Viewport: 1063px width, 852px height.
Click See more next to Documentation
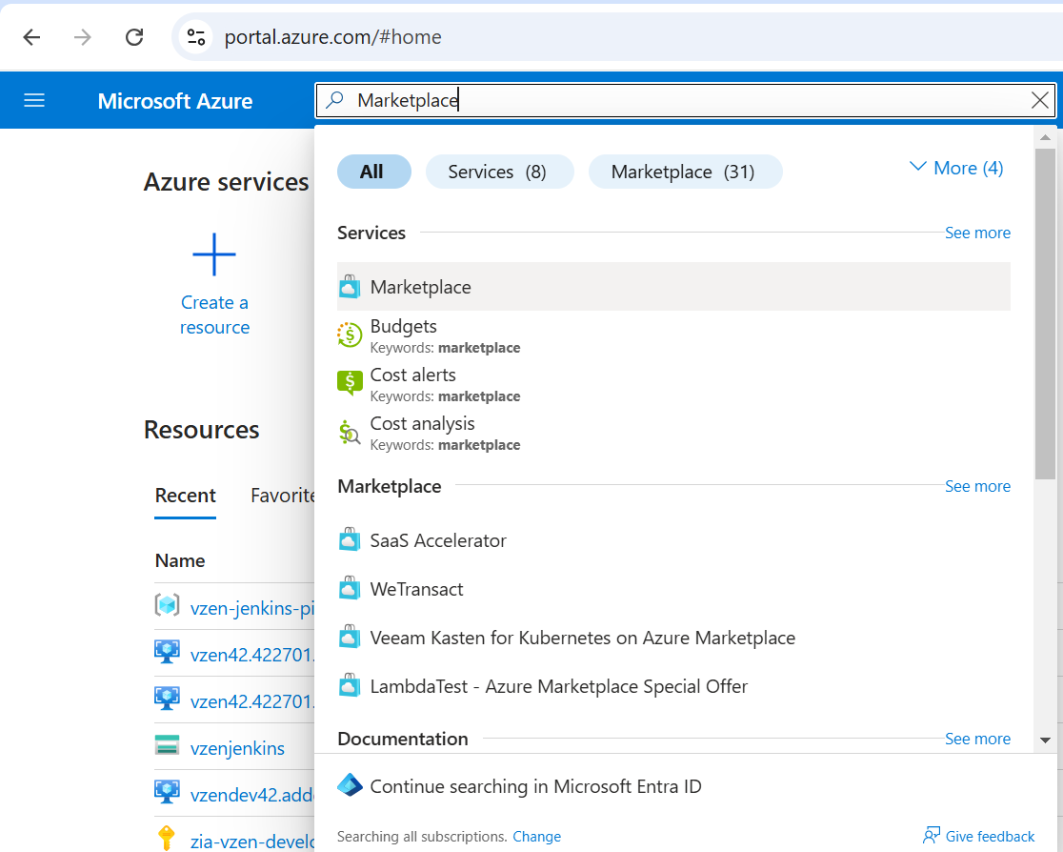tap(977, 739)
